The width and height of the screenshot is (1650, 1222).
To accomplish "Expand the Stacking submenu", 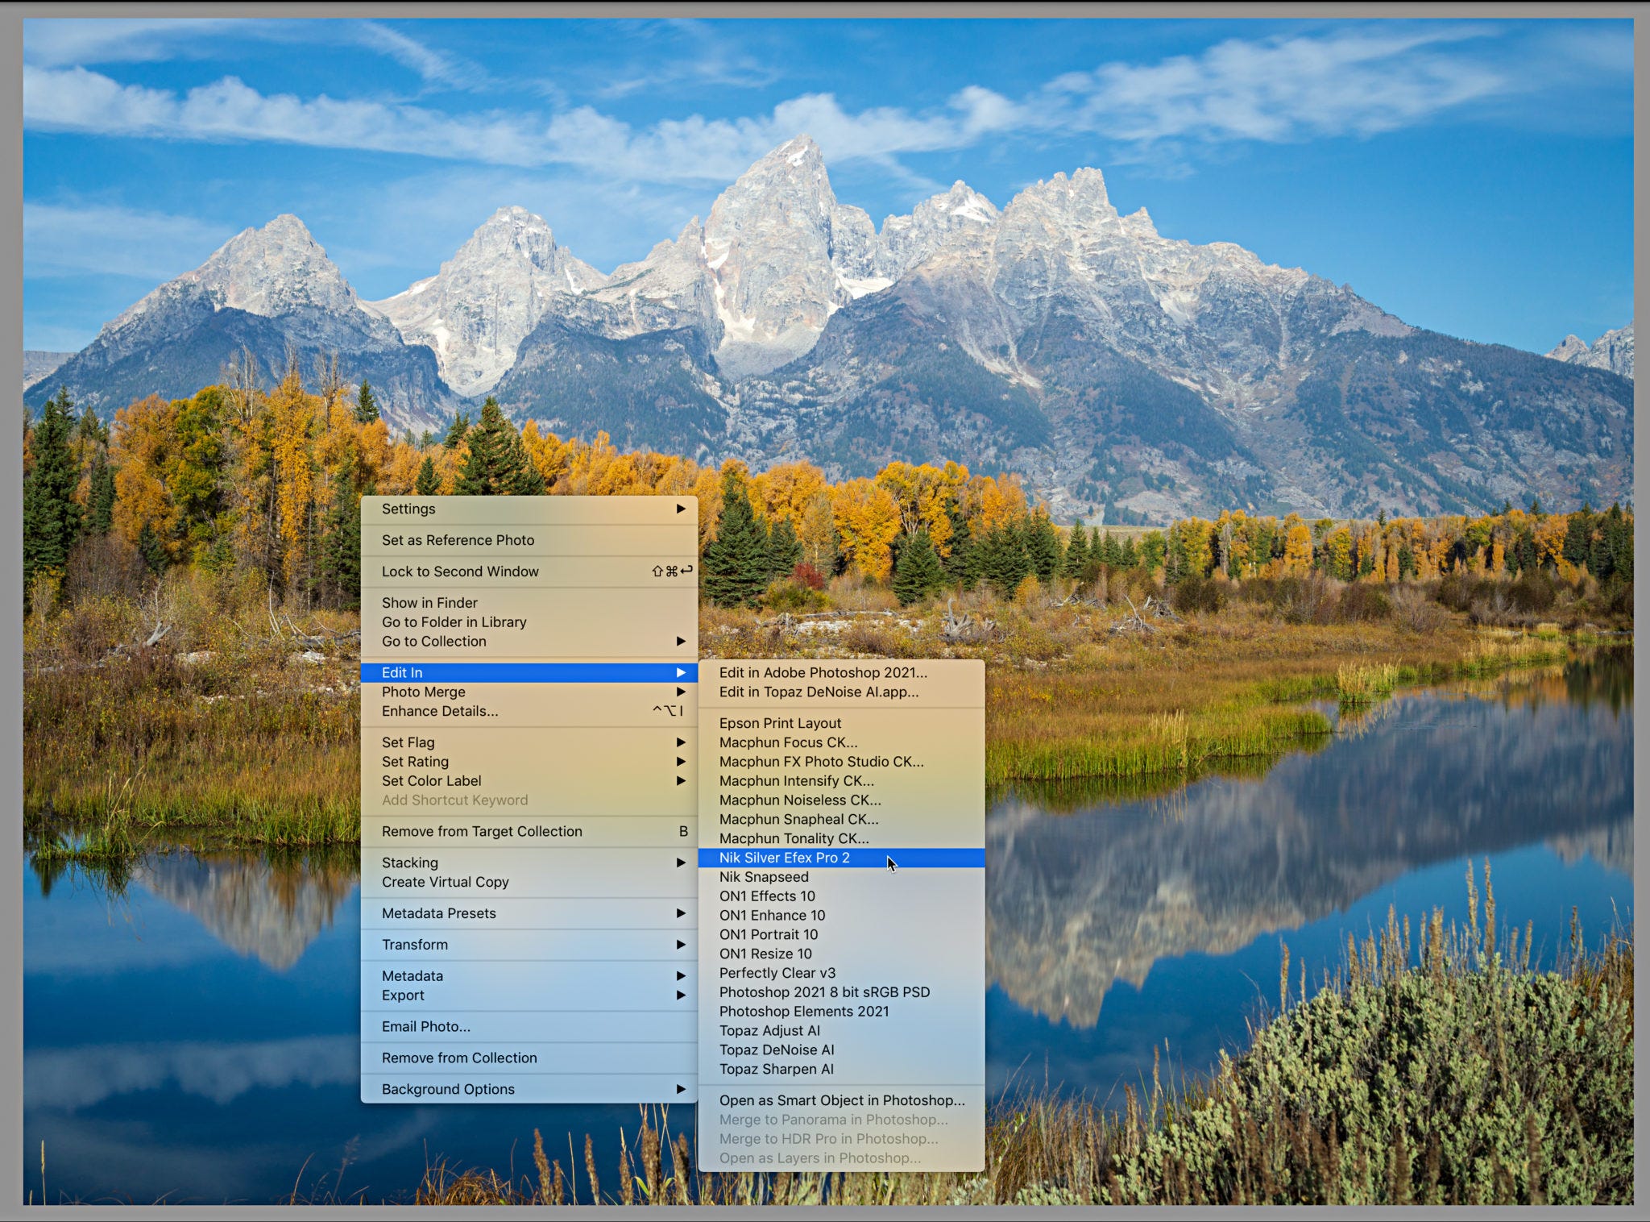I will tap(529, 862).
